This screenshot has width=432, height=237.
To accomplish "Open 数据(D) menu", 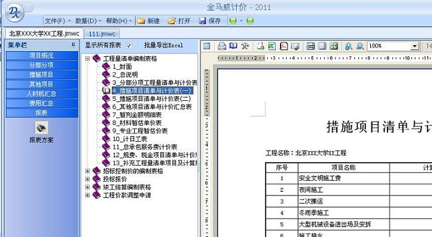I will 88,20.
